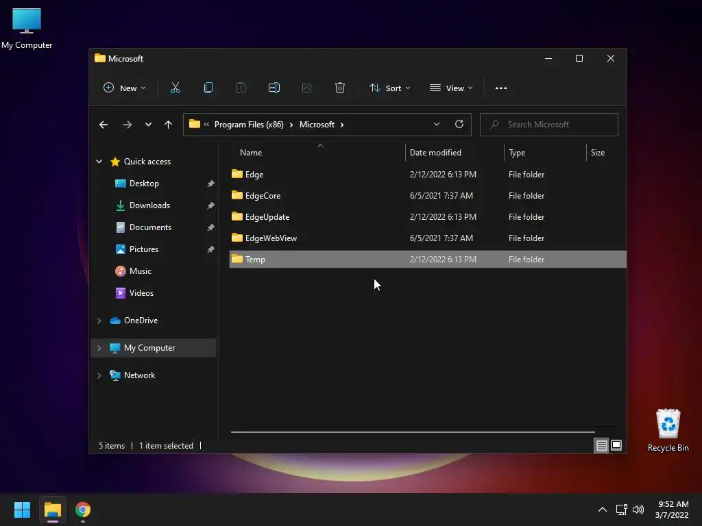Click Microsoft breadcrumb in address bar
The height and width of the screenshot is (526, 702).
[317, 125]
